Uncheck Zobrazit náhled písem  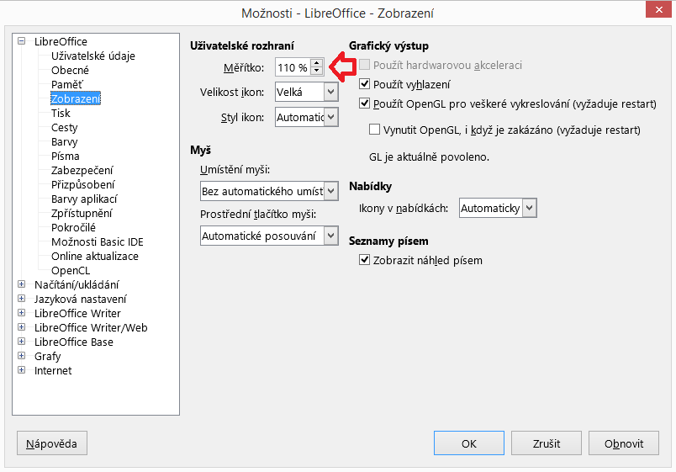click(365, 260)
